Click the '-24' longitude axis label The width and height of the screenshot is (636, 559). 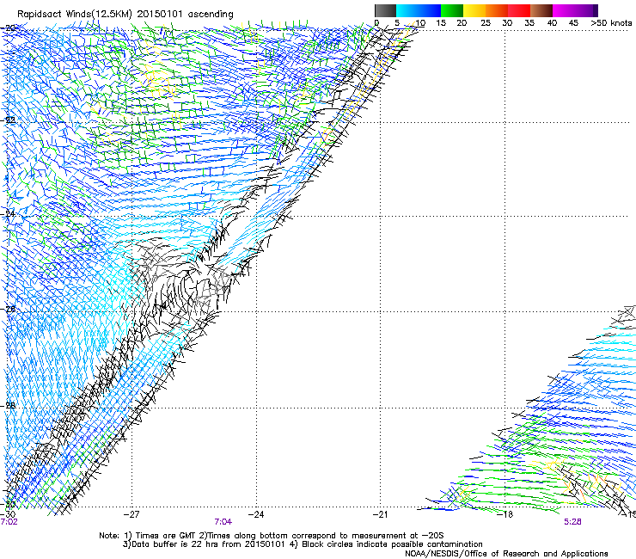pos(256,514)
